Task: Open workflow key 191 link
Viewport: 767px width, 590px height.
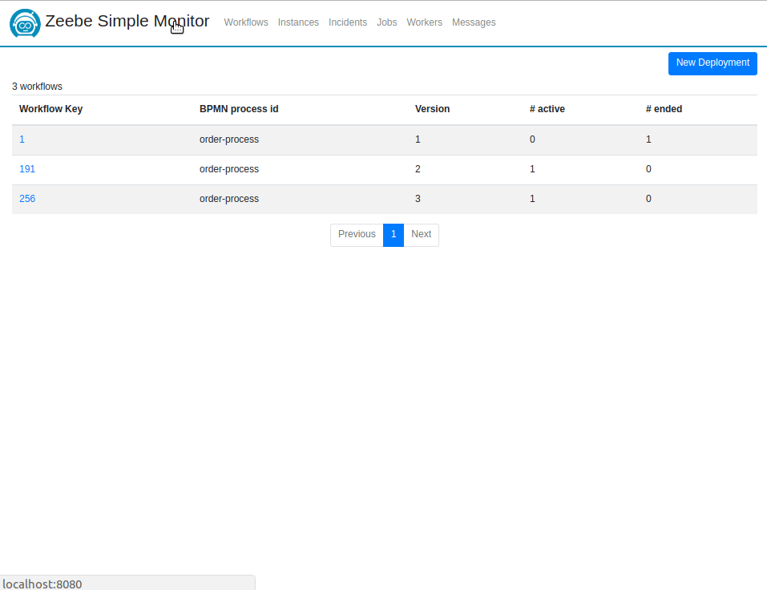Action: [27, 169]
